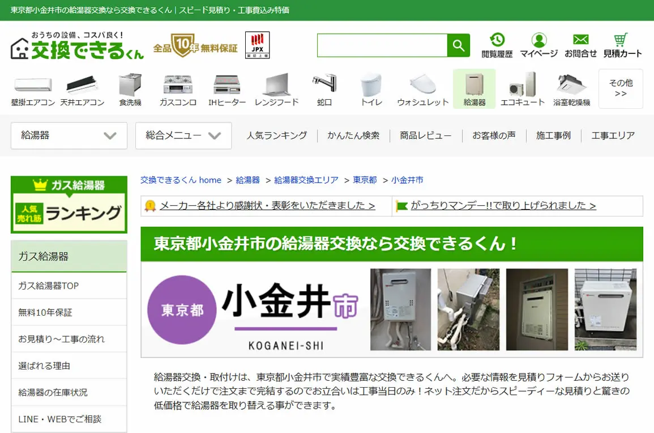View first wall-mounted water heater photo
This screenshot has height=433, width=654.
[x=400, y=309]
